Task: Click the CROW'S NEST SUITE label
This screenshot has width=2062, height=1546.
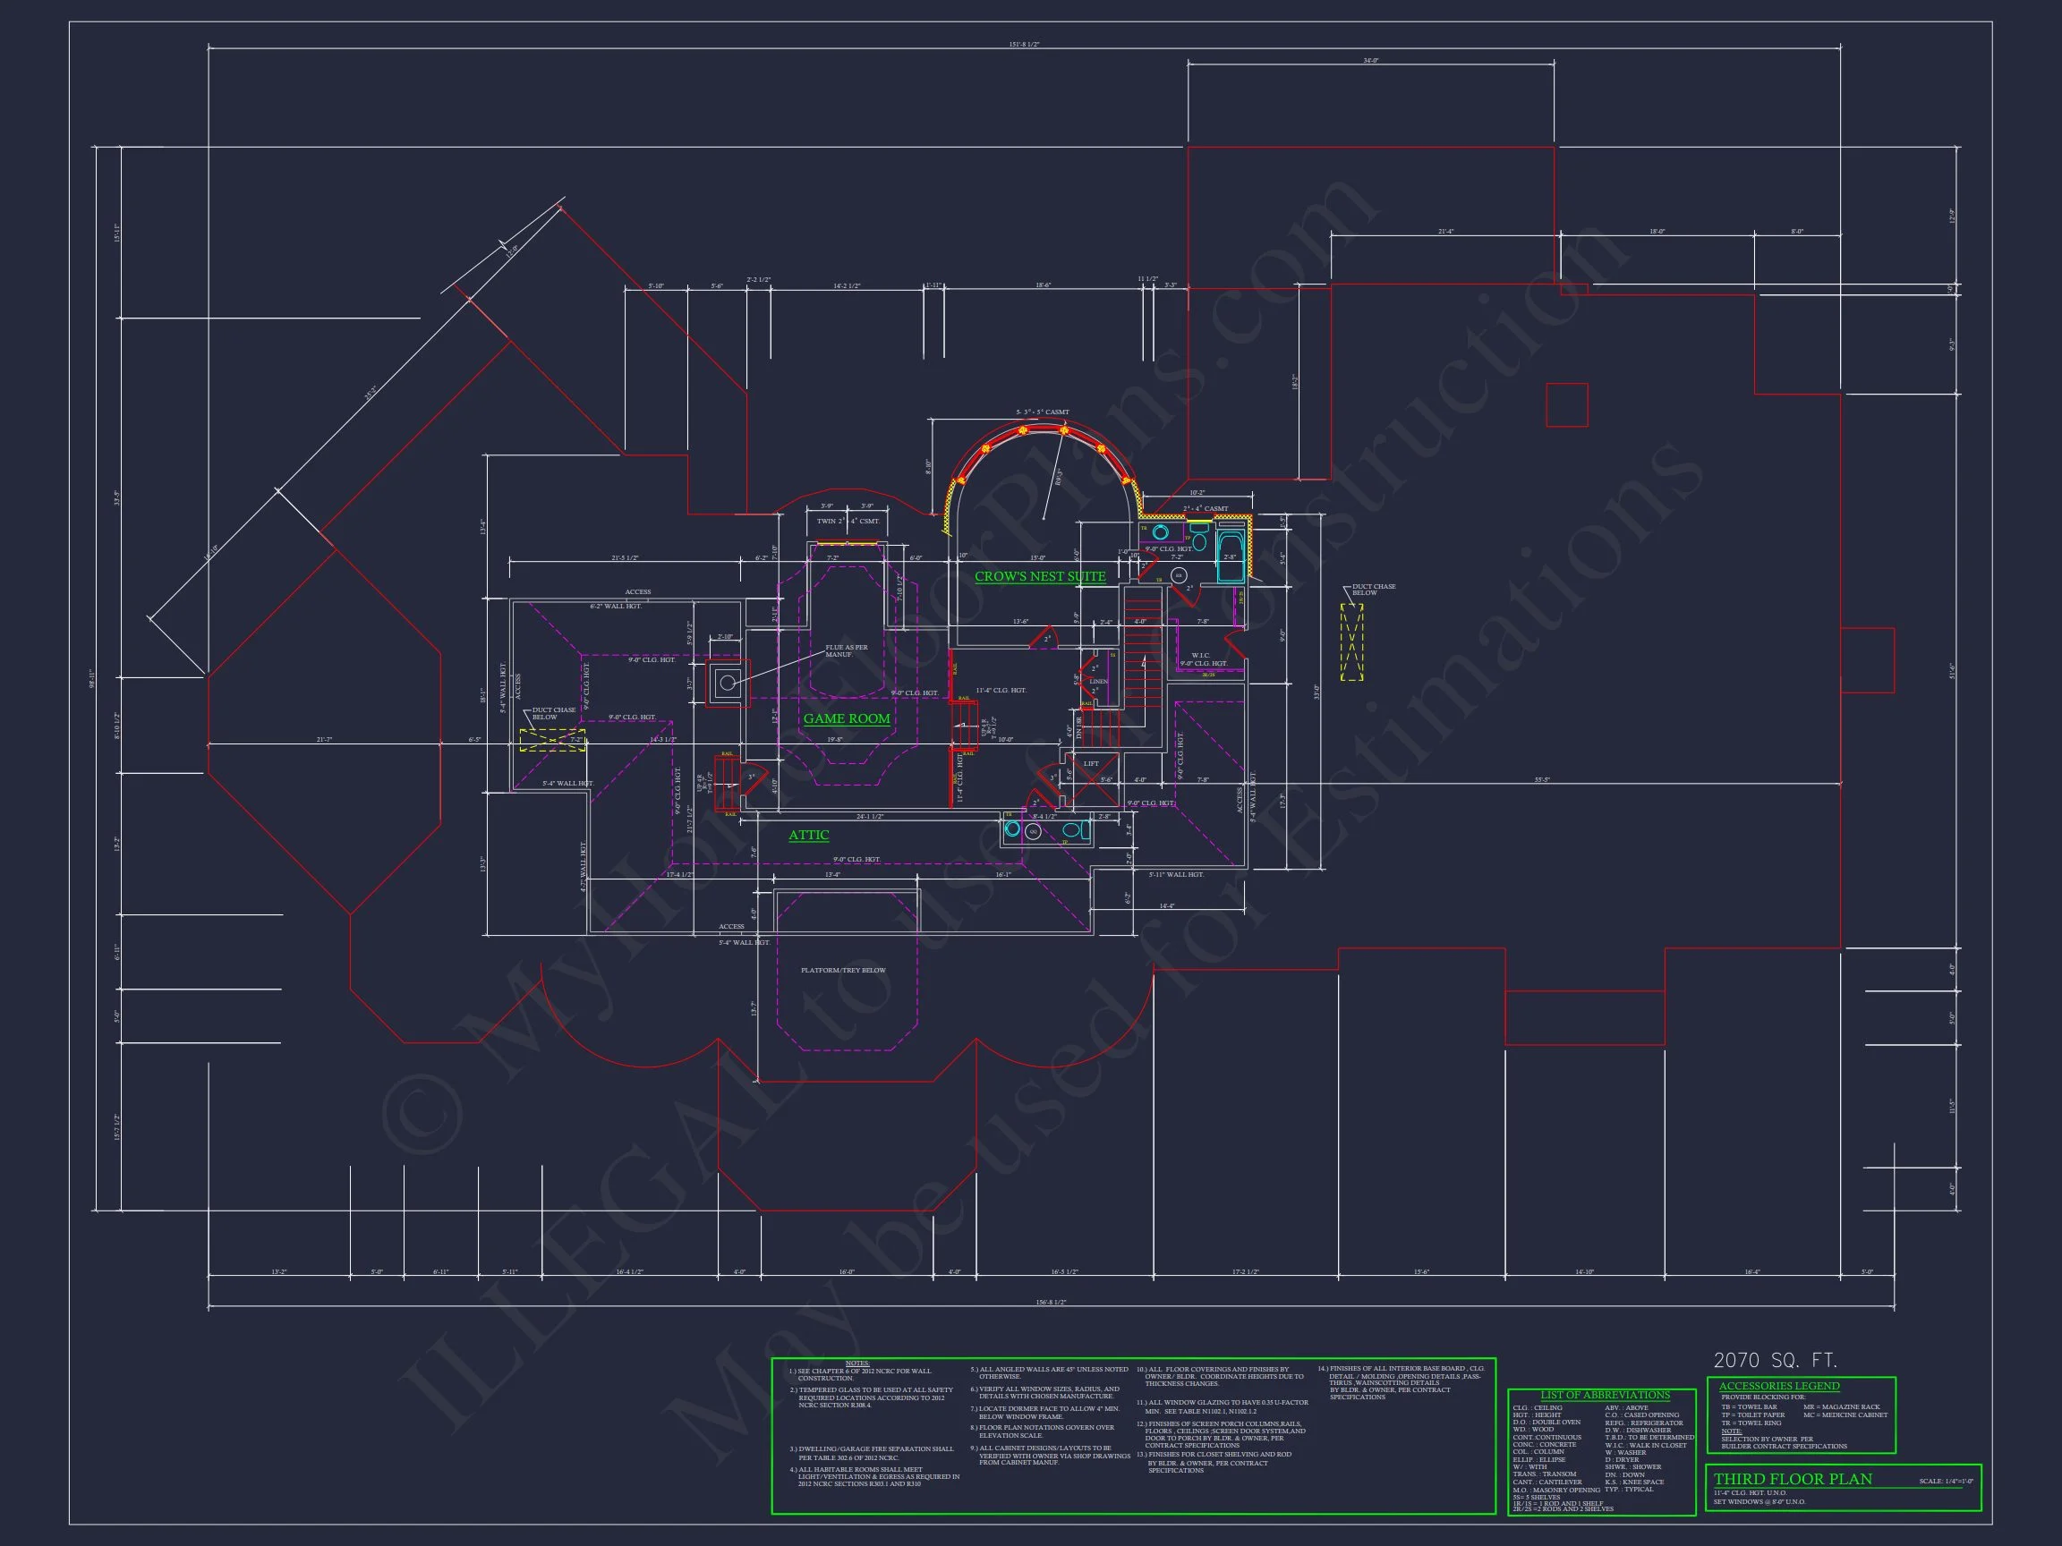Action: 1039,576
